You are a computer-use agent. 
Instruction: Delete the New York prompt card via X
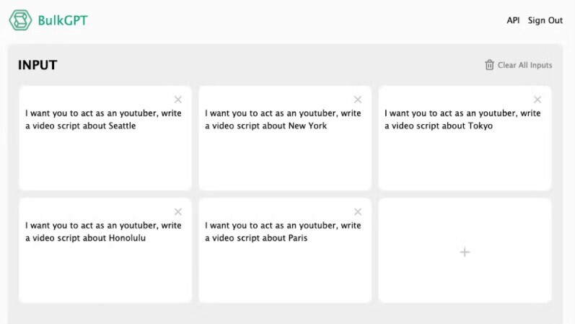coord(358,100)
